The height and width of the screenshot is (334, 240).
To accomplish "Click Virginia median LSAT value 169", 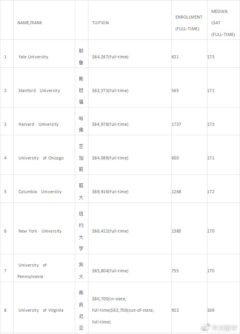I will 211,310.
